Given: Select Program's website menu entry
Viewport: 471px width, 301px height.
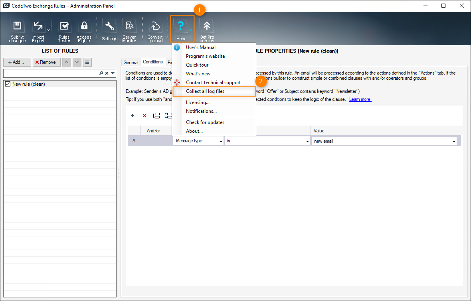Looking at the screenshot, I should [205, 56].
